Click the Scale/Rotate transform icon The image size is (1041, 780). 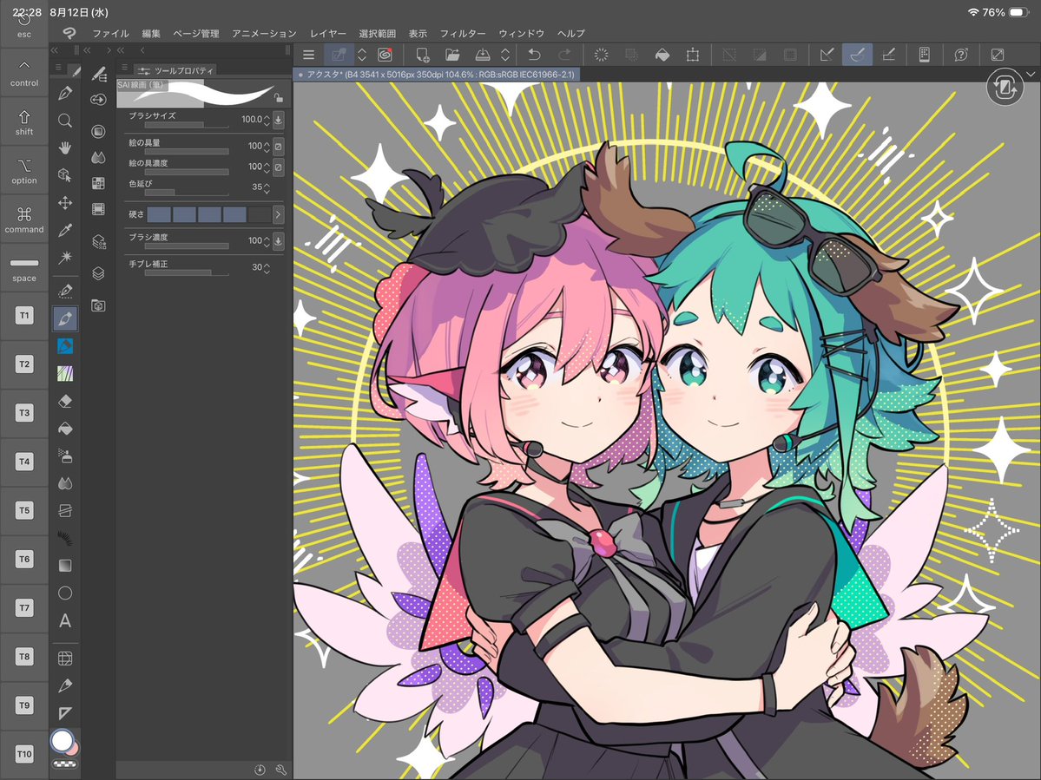point(693,55)
